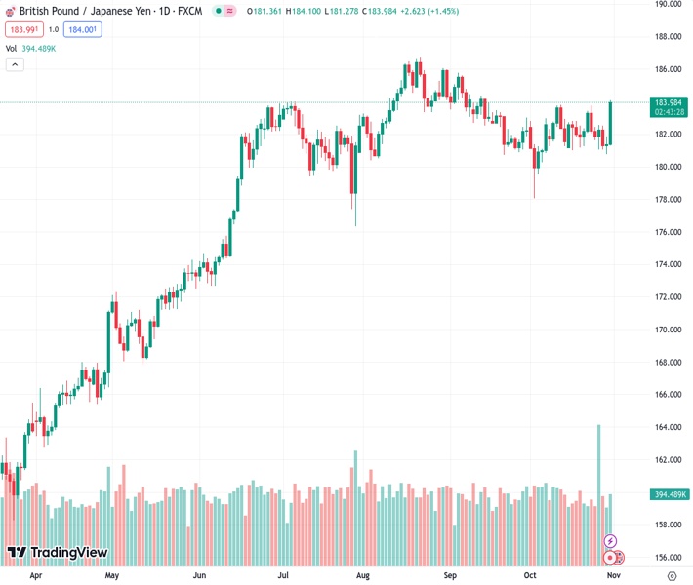The image size is (693, 585).
Task: Click the GBP/JPY currency flag icon
Action: coord(10,11)
